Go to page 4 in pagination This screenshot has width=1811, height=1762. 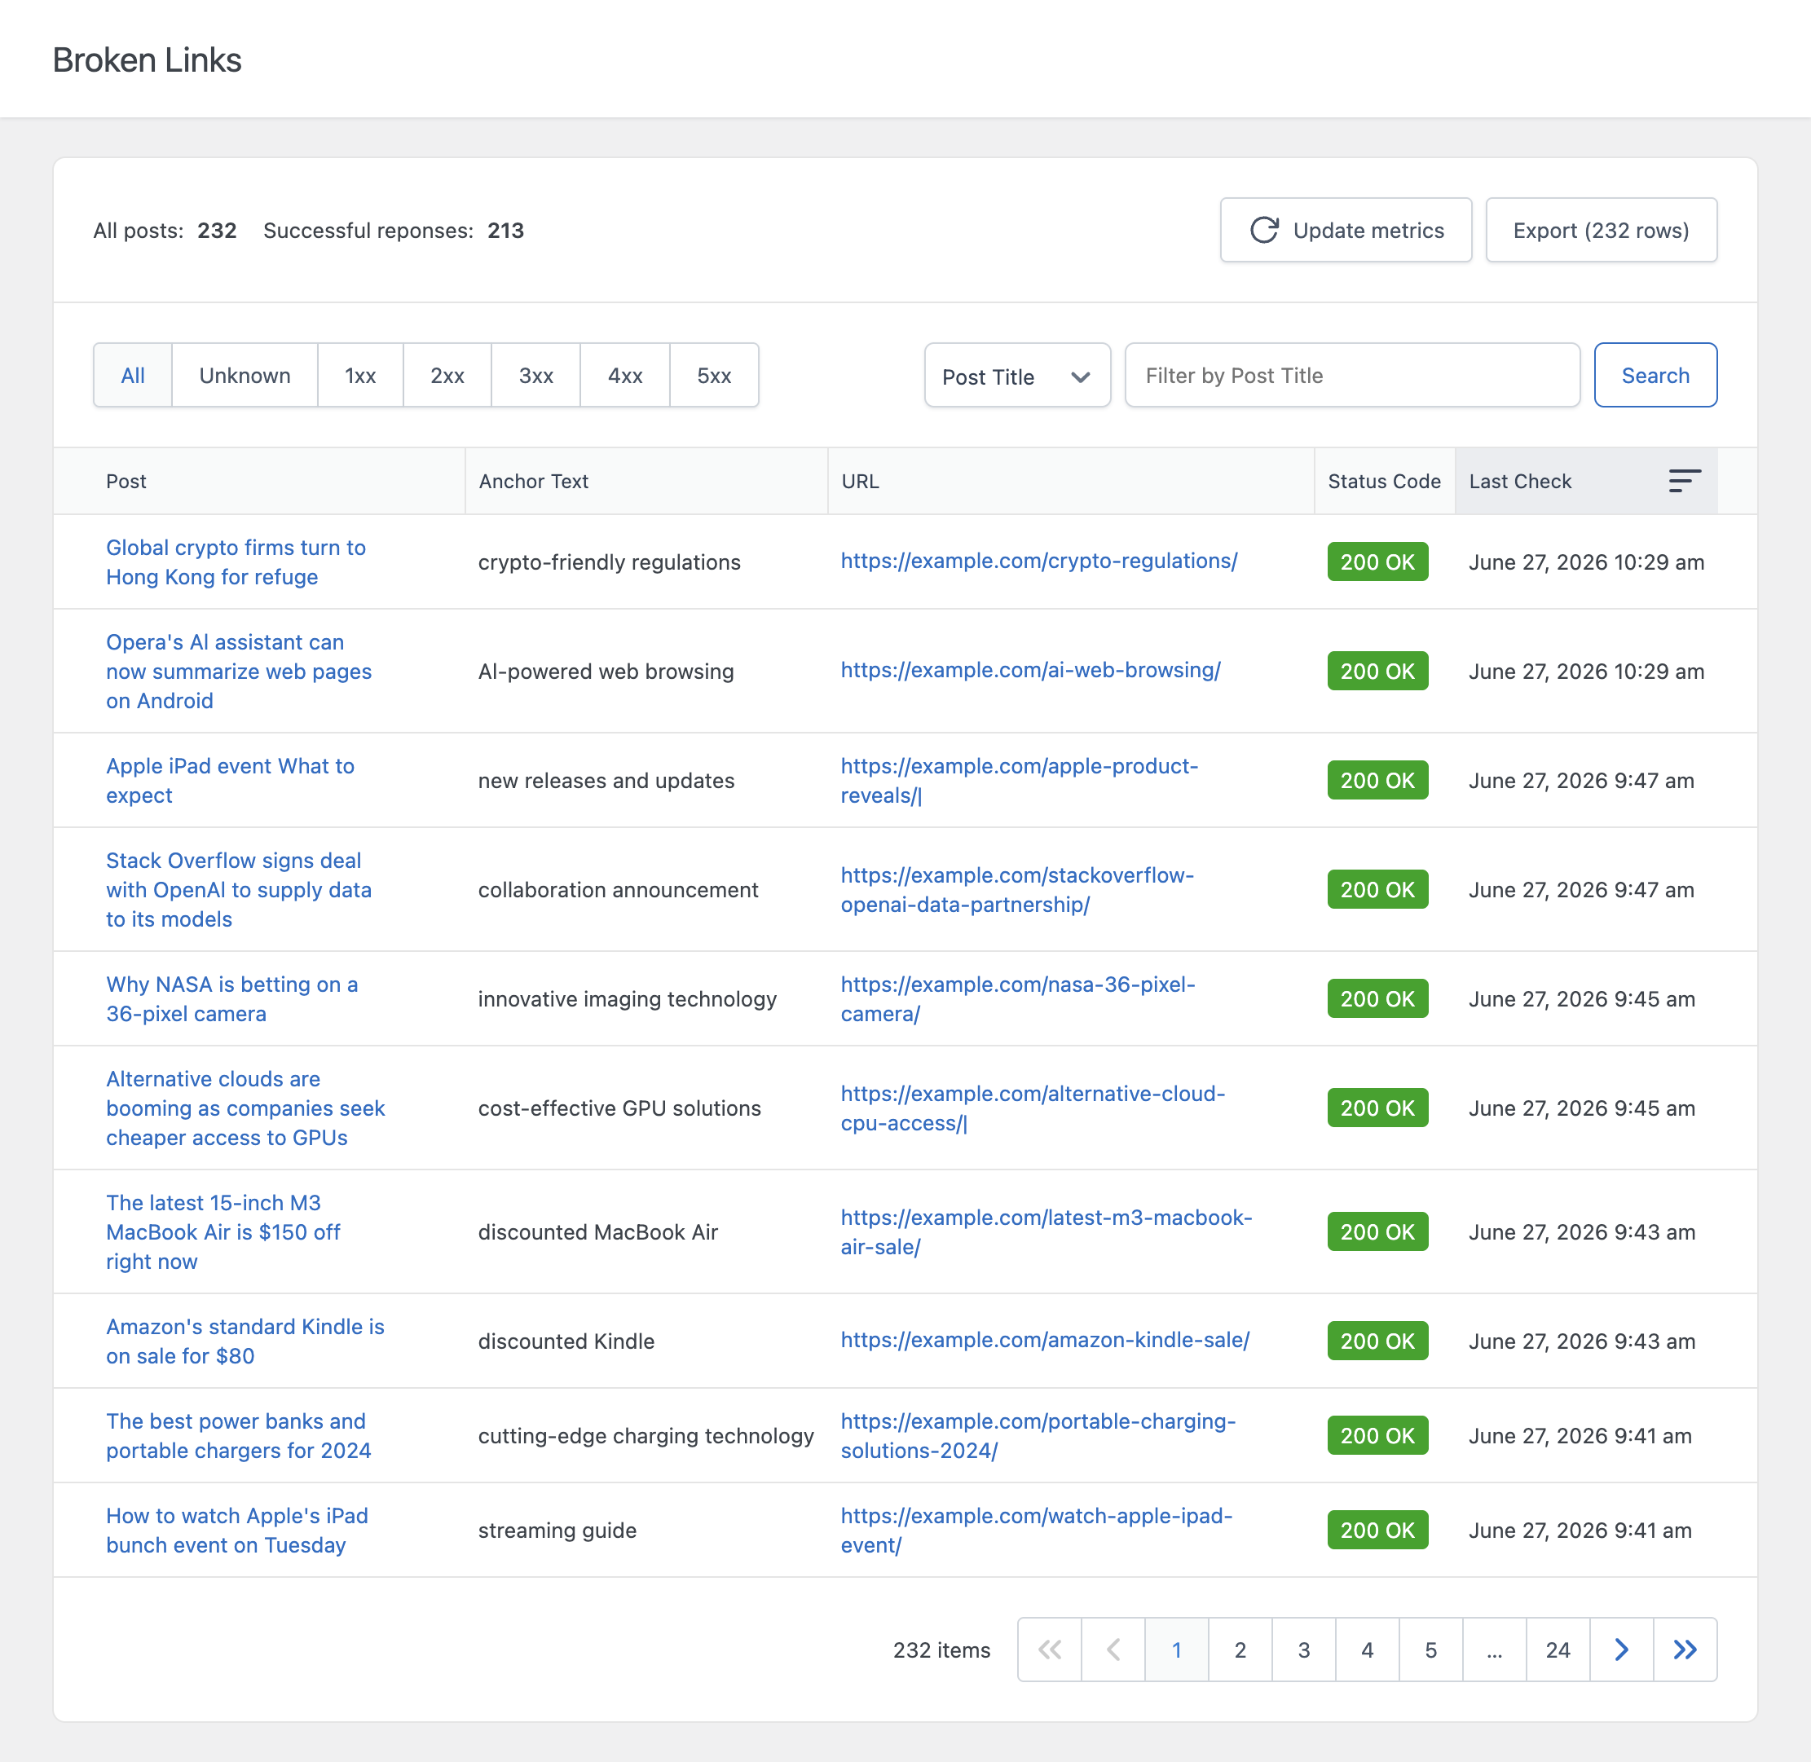tap(1367, 1649)
